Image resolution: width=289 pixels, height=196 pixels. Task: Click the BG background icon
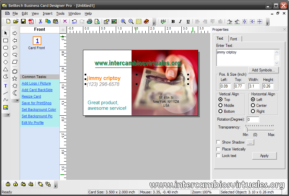coord(114,21)
